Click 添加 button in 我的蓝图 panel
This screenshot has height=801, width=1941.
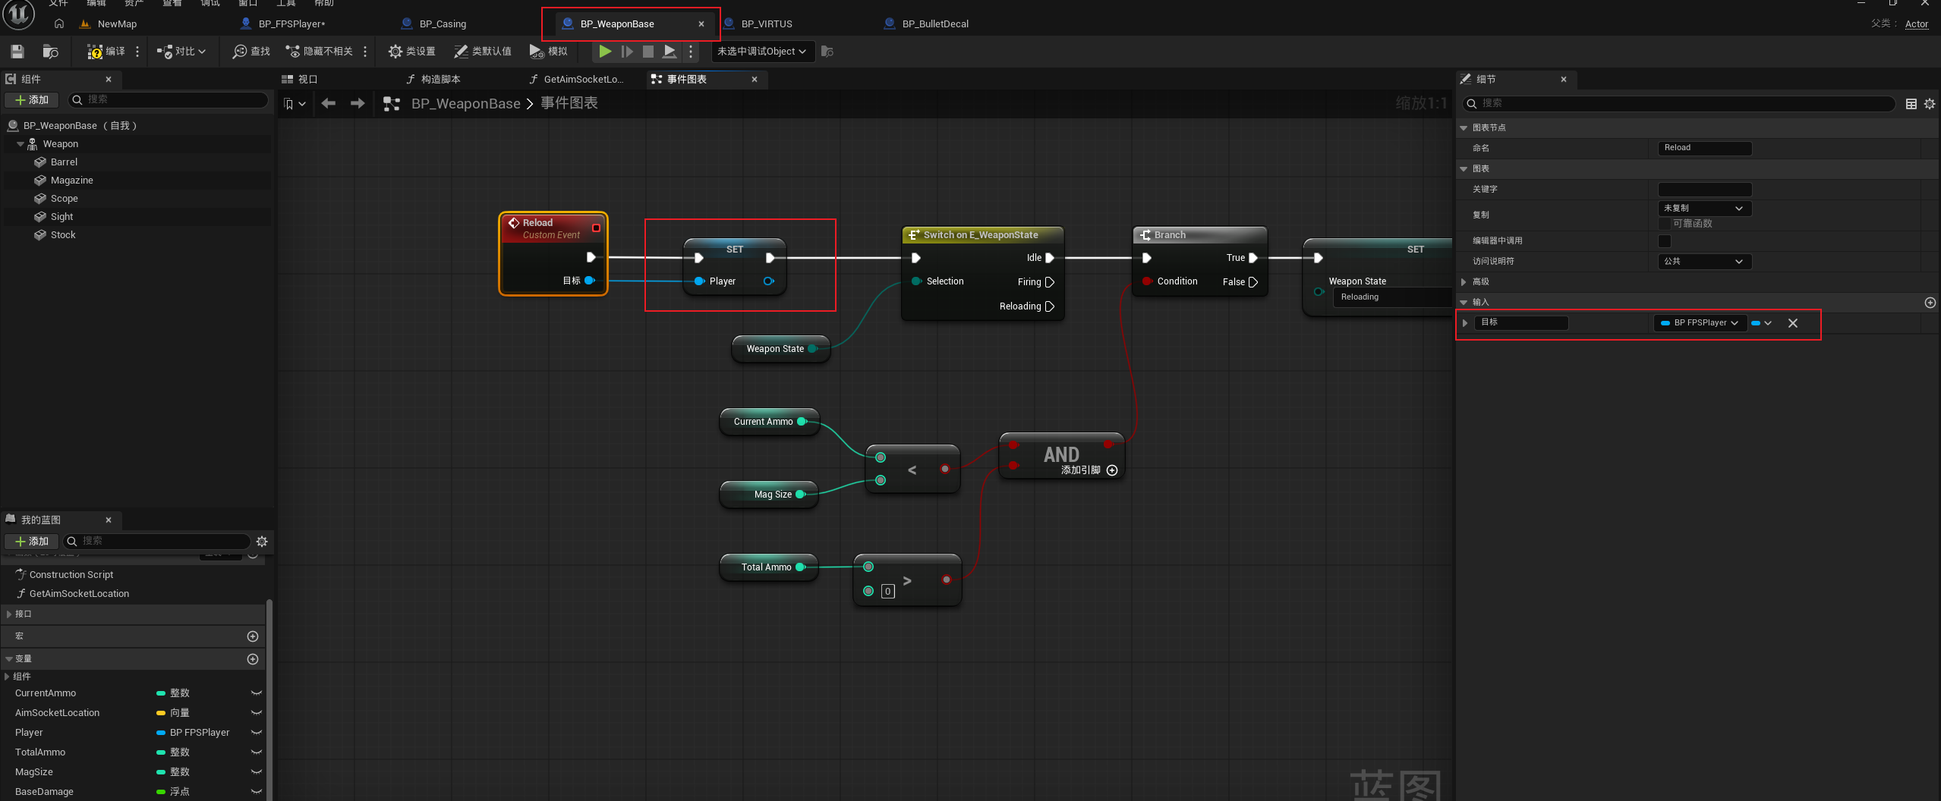[32, 542]
